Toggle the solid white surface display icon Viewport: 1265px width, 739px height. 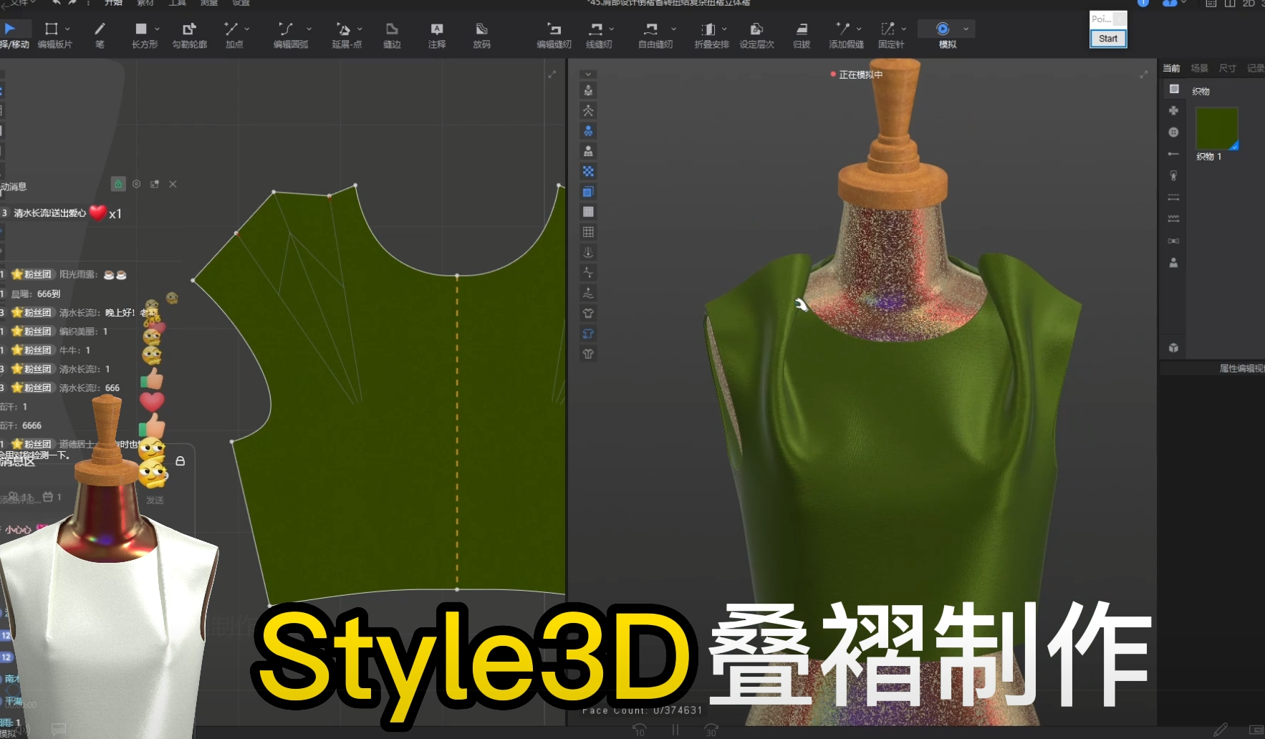coord(588,212)
